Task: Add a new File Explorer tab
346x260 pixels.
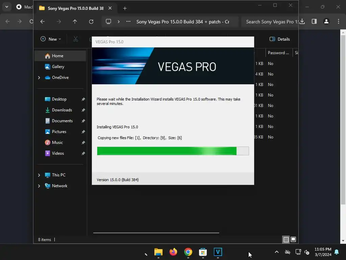Action: tap(125, 8)
